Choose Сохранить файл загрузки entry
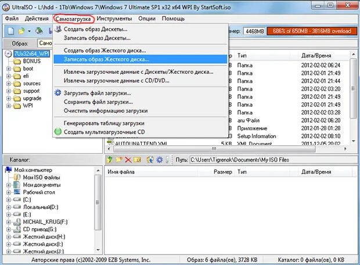This screenshot has height=265, width=360. point(141,102)
